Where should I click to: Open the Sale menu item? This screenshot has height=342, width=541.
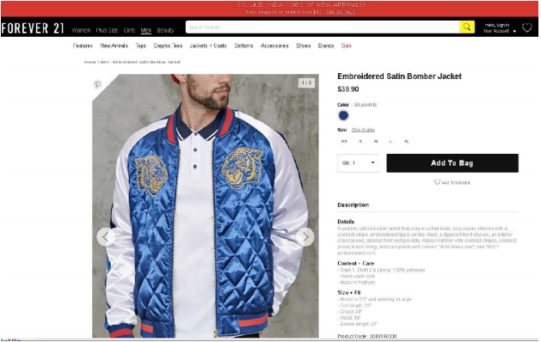(346, 46)
